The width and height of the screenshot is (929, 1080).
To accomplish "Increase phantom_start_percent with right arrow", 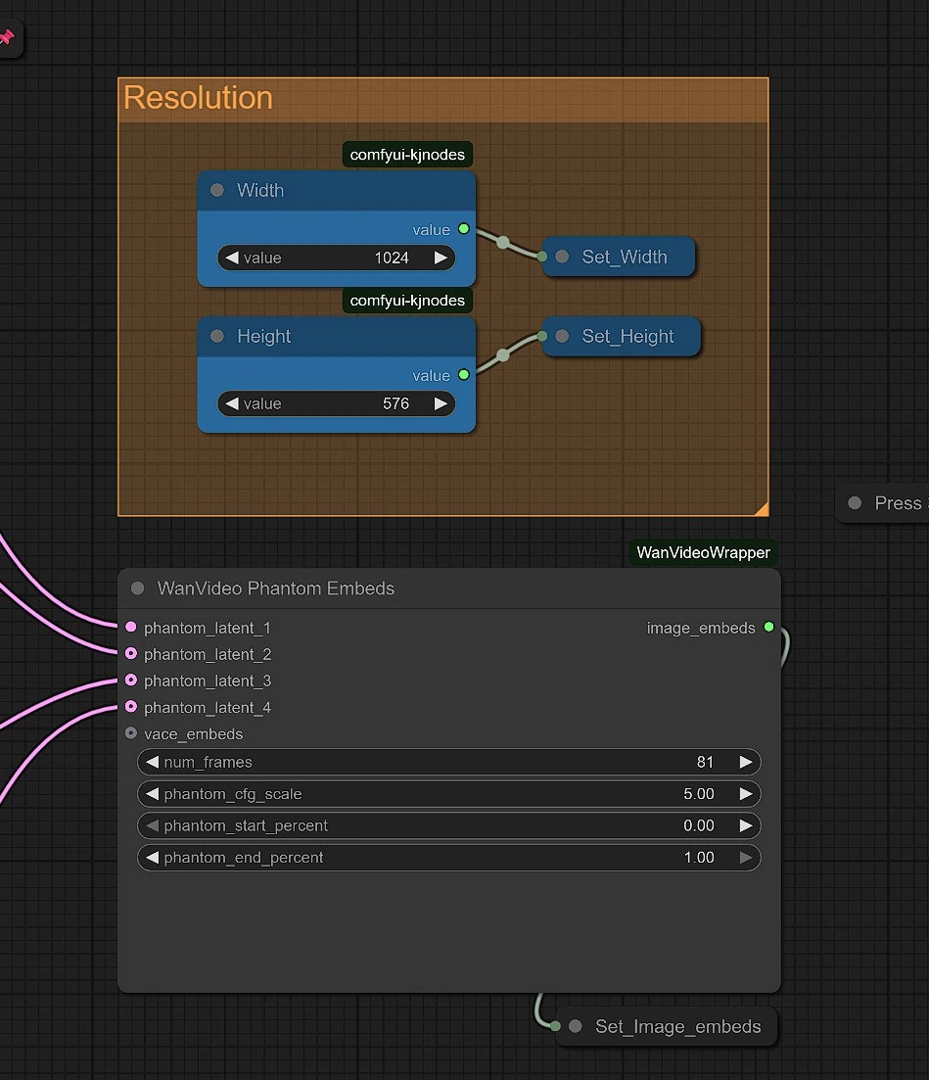I will pyautogui.click(x=746, y=825).
